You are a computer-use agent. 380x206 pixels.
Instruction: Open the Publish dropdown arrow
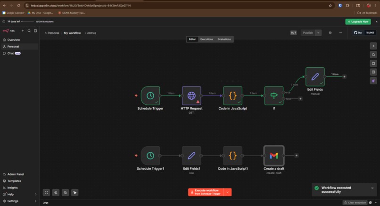pos(318,32)
